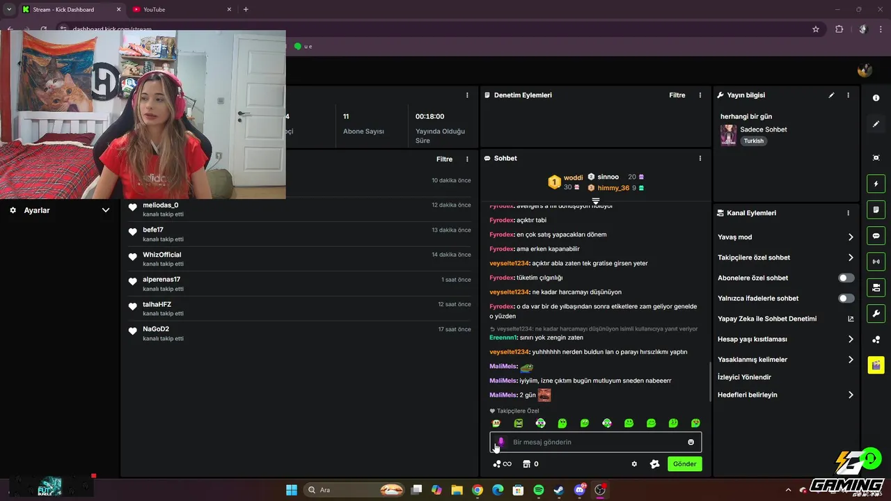Toggle the lightning bolt widget in right sidebar
Viewport: 891px width, 501px height.
coord(876,184)
